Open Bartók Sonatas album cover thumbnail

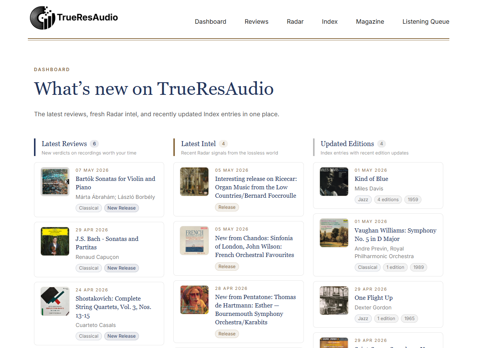[55, 182]
